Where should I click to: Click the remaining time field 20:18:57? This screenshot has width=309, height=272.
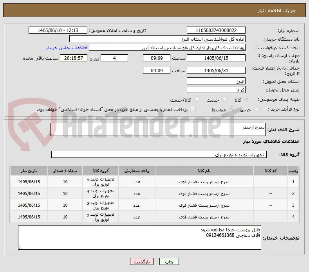click(x=74, y=58)
